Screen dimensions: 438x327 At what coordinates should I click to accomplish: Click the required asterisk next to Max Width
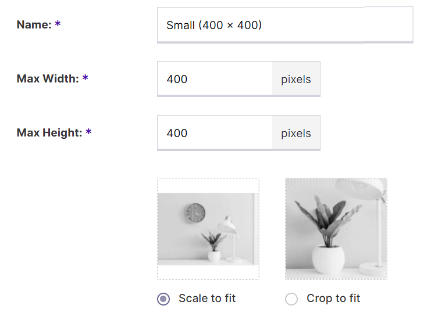coord(85,78)
